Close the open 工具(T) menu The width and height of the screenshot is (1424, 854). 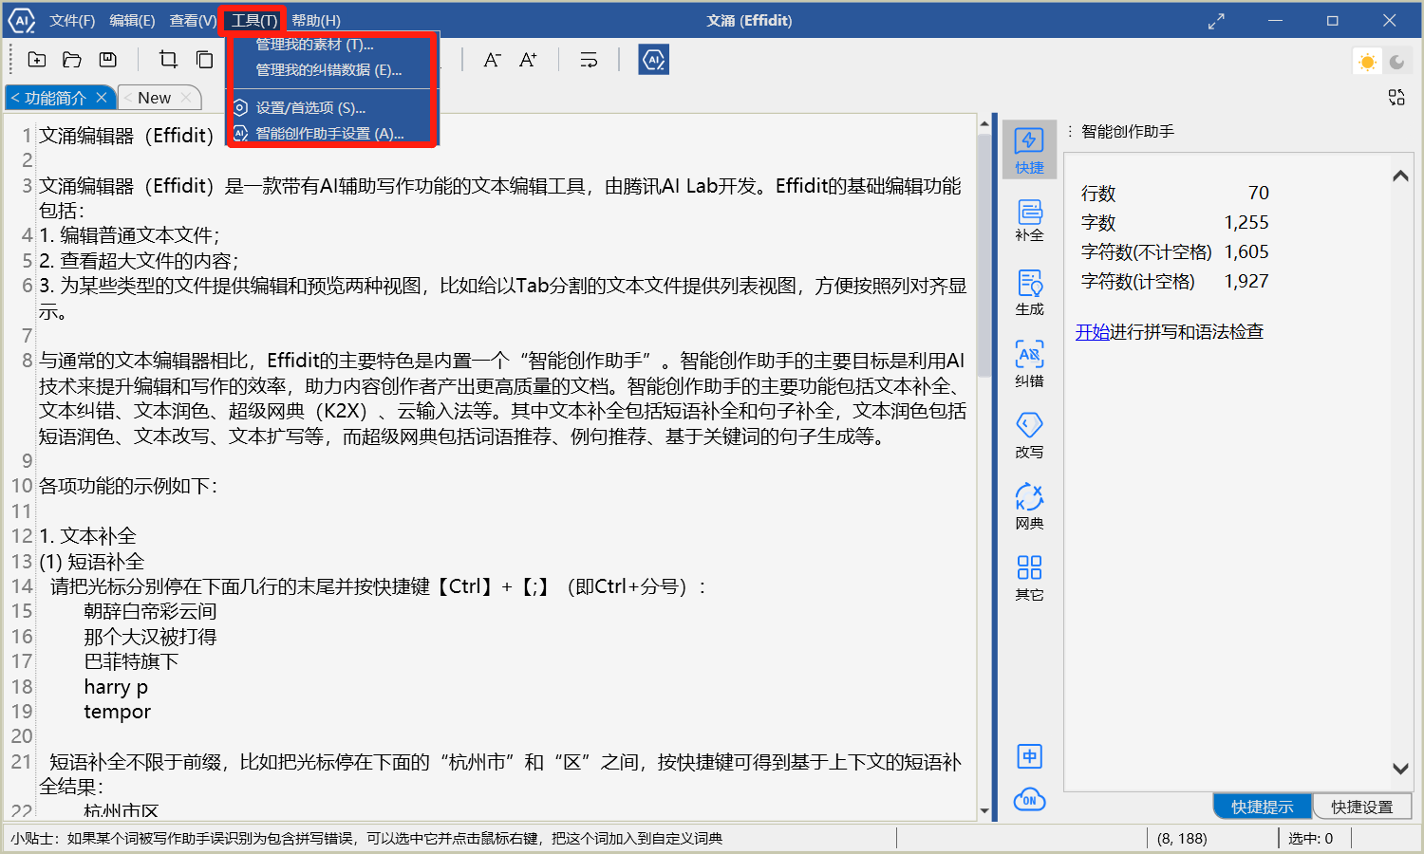[253, 21]
